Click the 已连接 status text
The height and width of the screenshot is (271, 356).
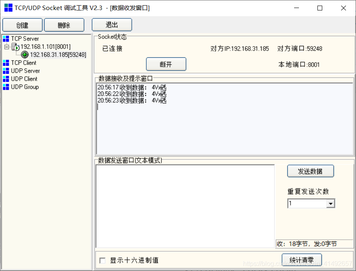click(112, 49)
